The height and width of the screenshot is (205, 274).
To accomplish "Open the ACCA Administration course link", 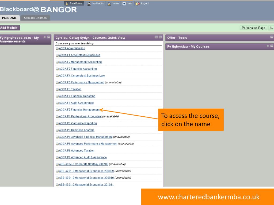I will pyautogui.click(x=72, y=48).
